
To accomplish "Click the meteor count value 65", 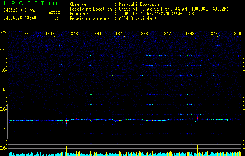I will click(x=56, y=18).
